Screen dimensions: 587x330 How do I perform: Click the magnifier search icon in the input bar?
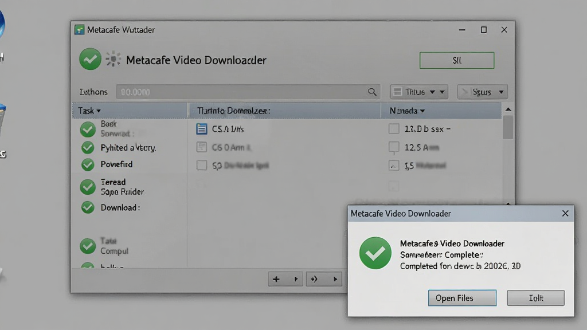pyautogui.click(x=371, y=92)
